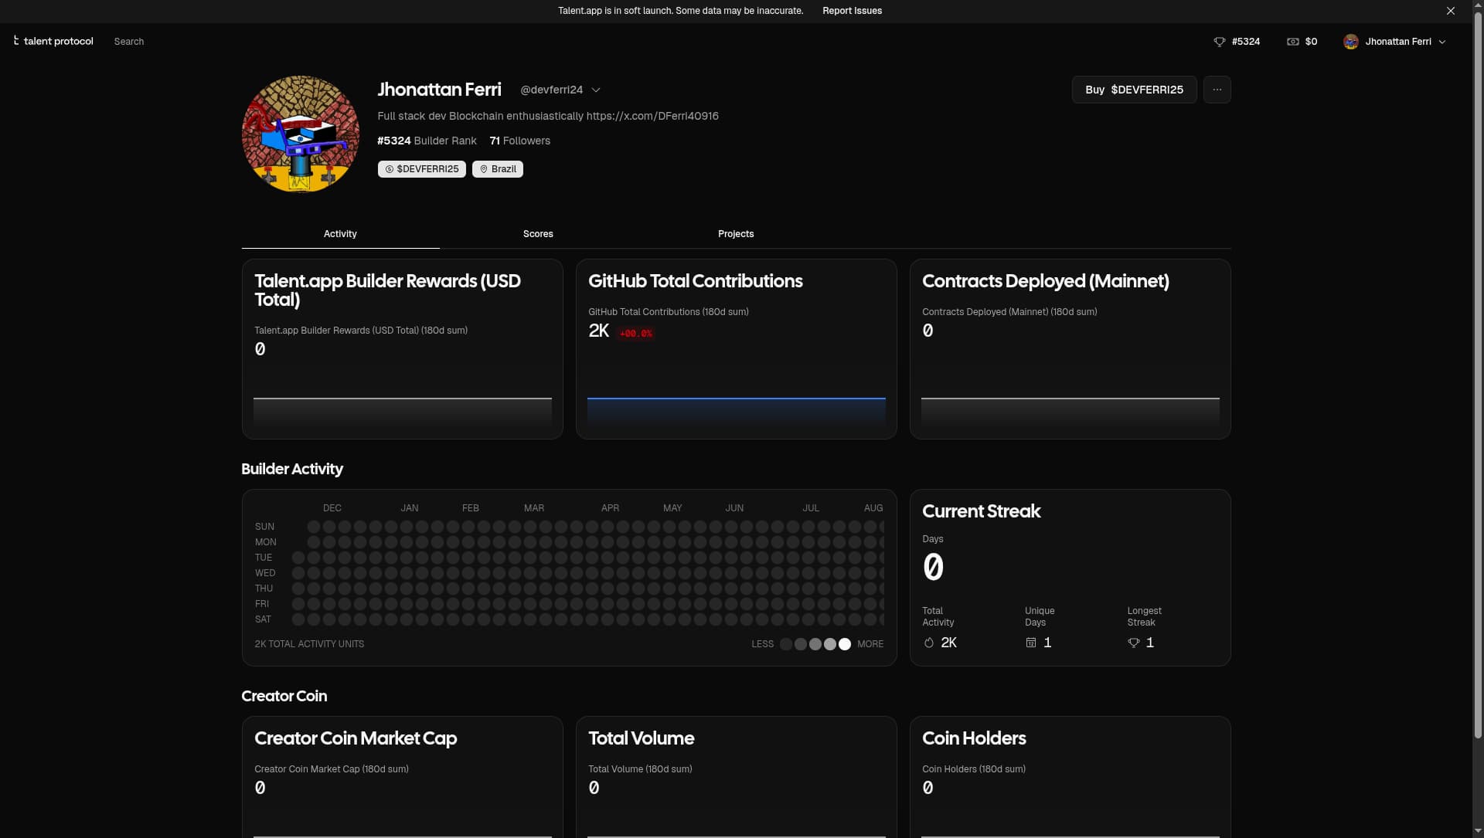Image resolution: width=1484 pixels, height=838 pixels.
Task: Click the darkest circle in the activity legend
Action: click(x=787, y=643)
